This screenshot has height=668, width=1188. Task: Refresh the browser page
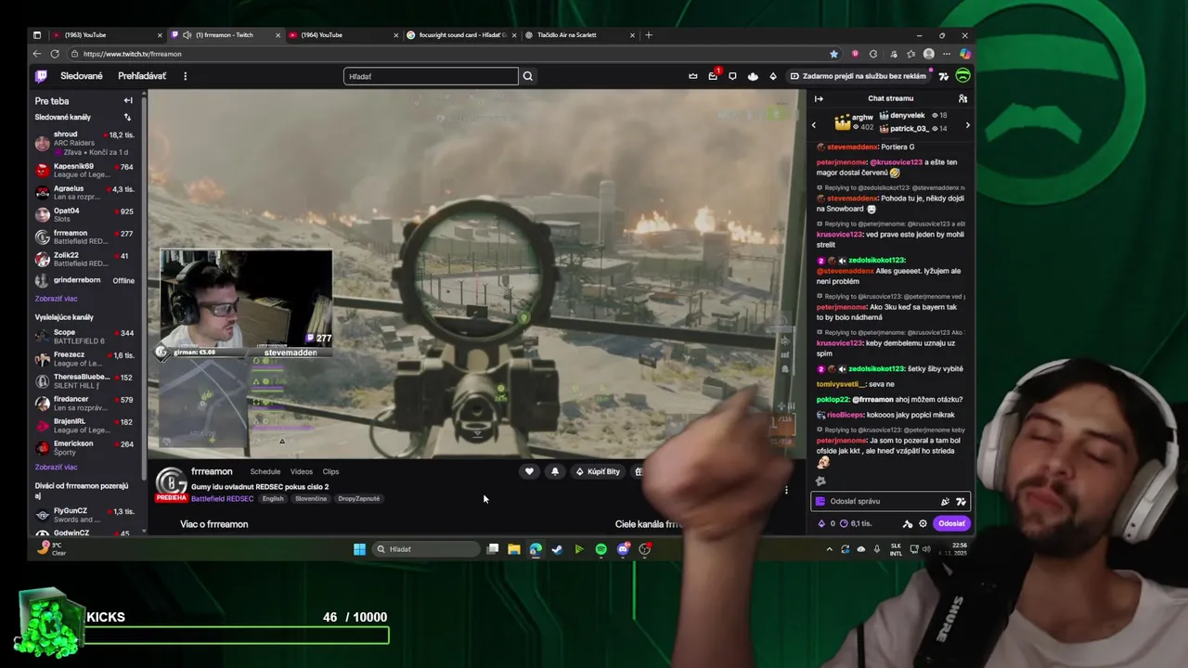(55, 54)
